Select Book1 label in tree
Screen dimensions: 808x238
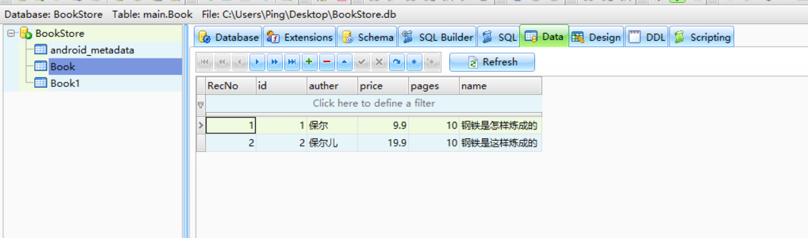pyautogui.click(x=65, y=83)
